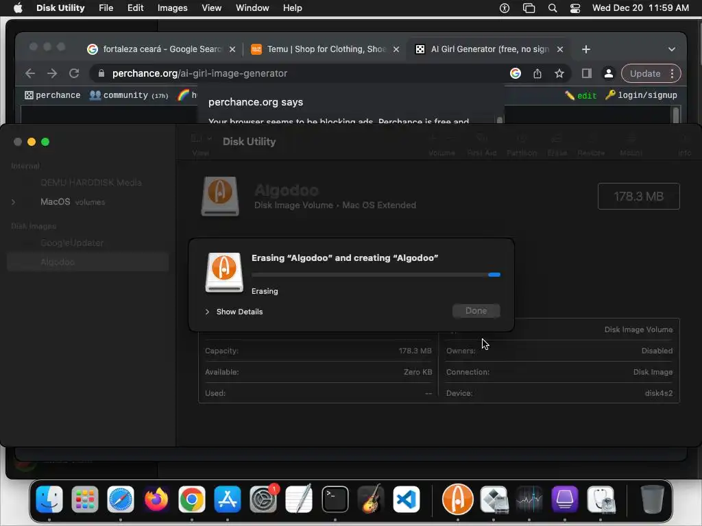702x526 pixels.
Task: Open Launchpad from the Dock
Action: click(x=84, y=499)
